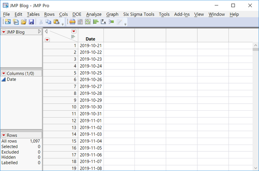
Task: Create a new data table from toolbar
Action: 8,22
